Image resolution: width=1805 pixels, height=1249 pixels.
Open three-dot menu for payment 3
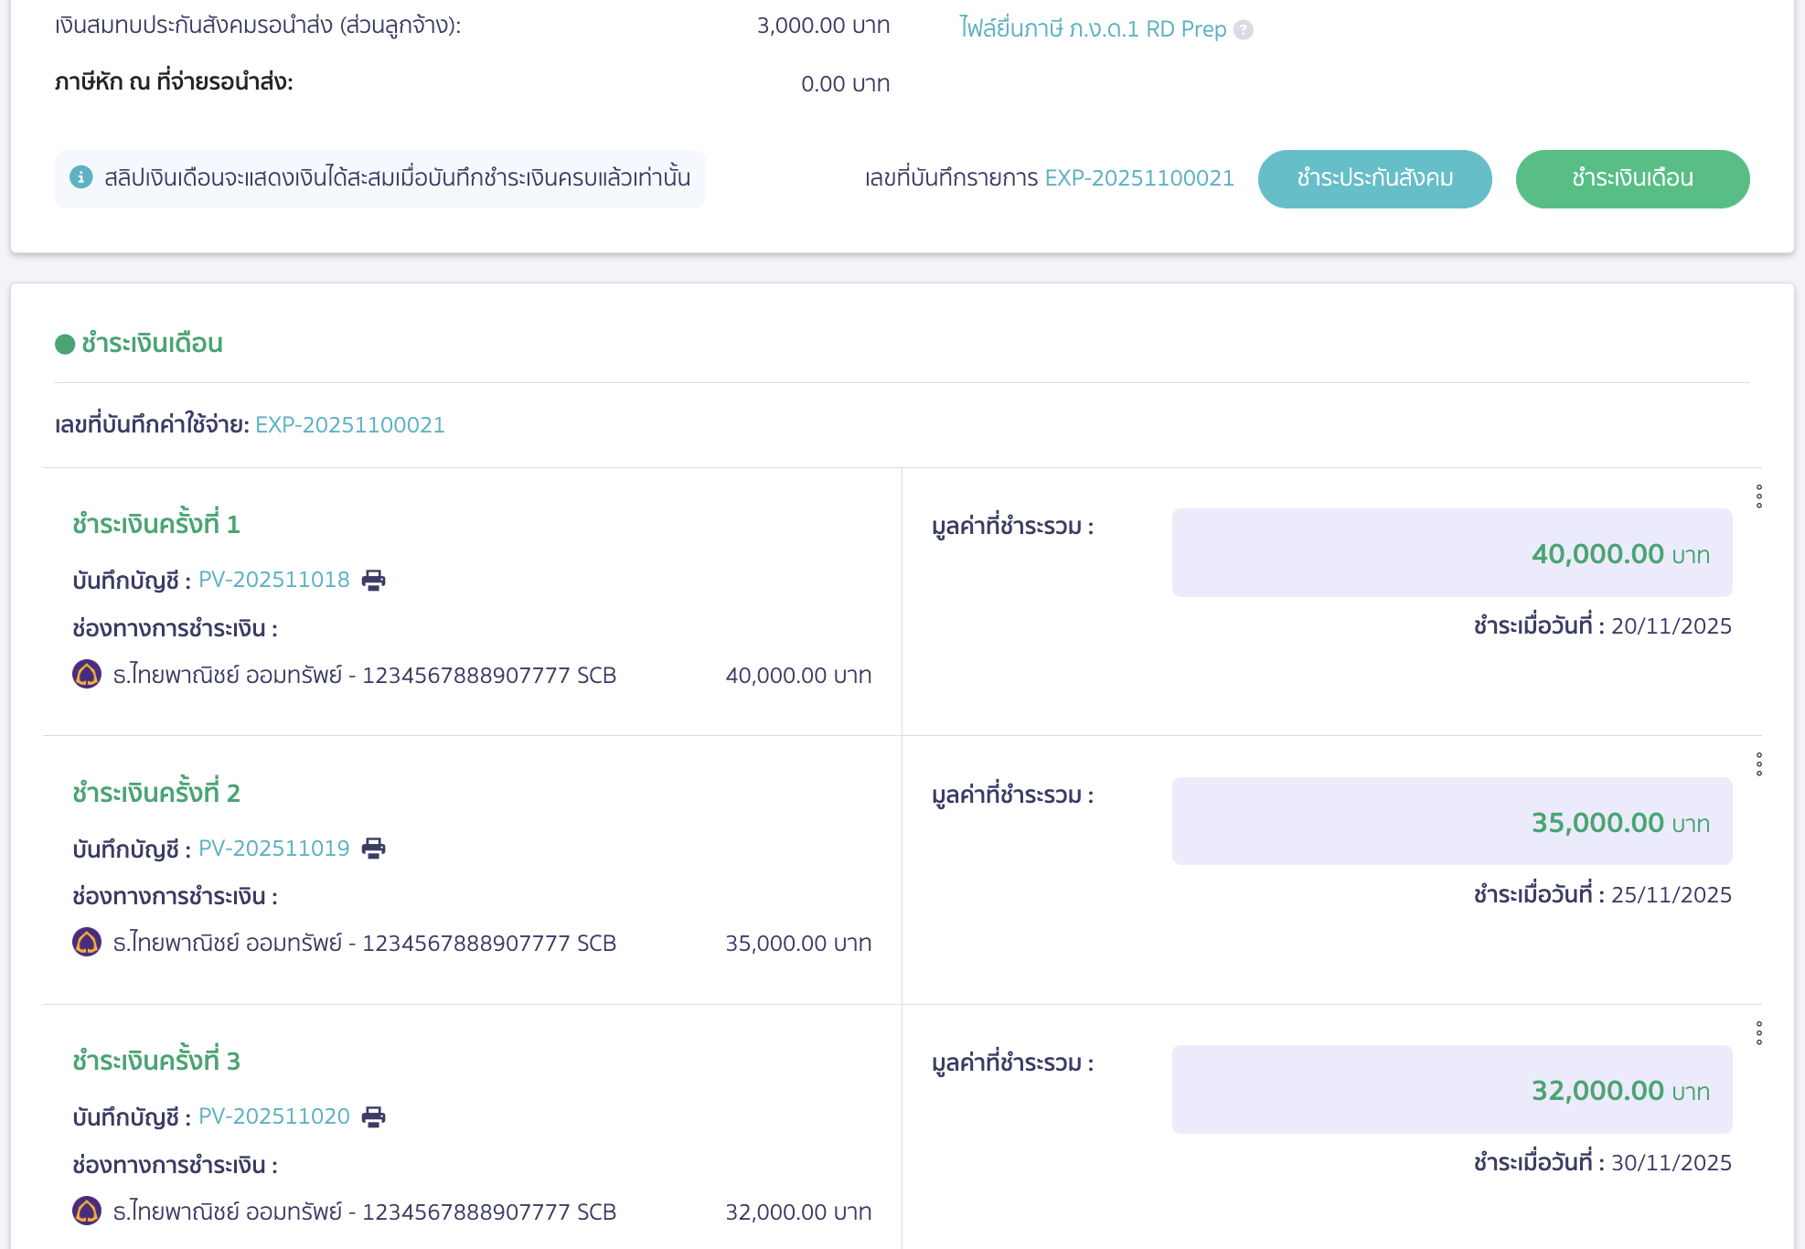pos(1758,1033)
